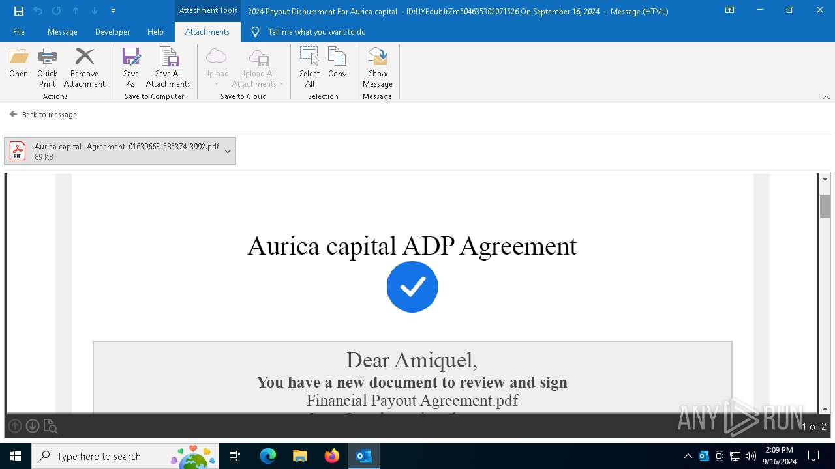Screen dimensions: 835x469
Task: Click the preview pane scrollbar thumb
Action: (x=825, y=206)
